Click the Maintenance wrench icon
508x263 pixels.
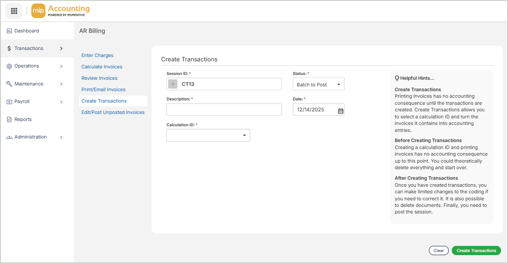point(9,84)
